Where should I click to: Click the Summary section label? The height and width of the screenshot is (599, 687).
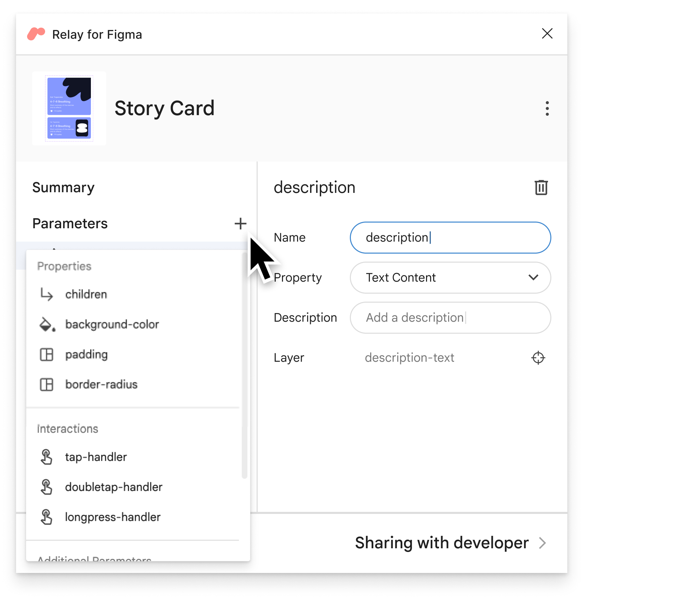(x=63, y=187)
